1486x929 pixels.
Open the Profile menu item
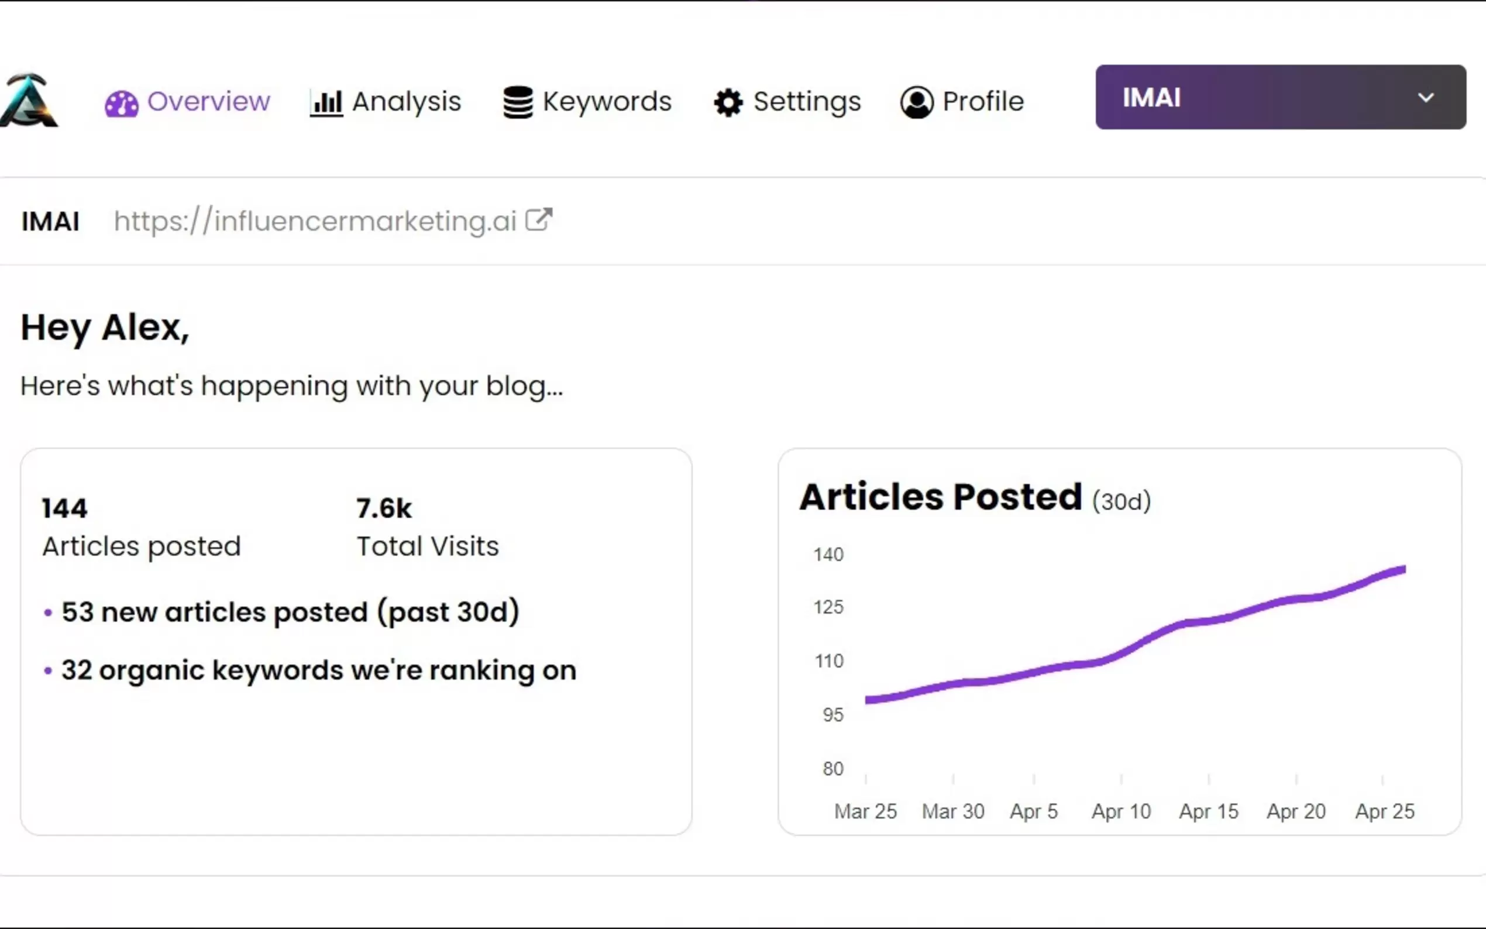pos(983,101)
